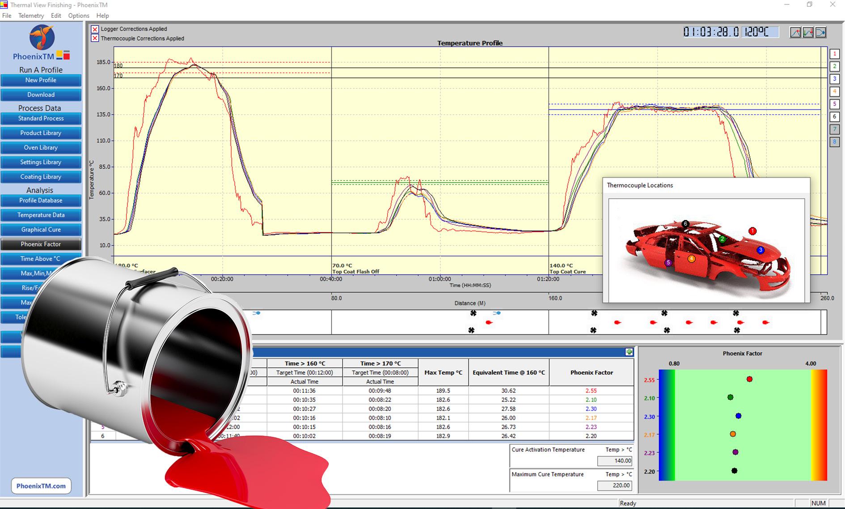Viewport: 845px width, 509px height.
Task: Visit the PhoenixTM.com link
Action: pos(41,486)
